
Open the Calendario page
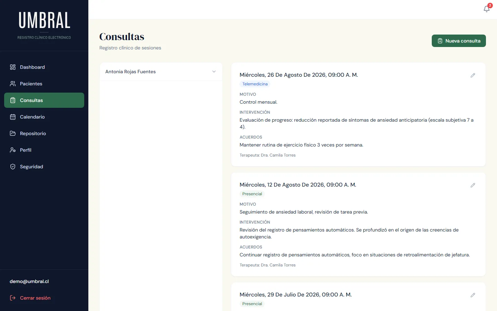coord(44,117)
